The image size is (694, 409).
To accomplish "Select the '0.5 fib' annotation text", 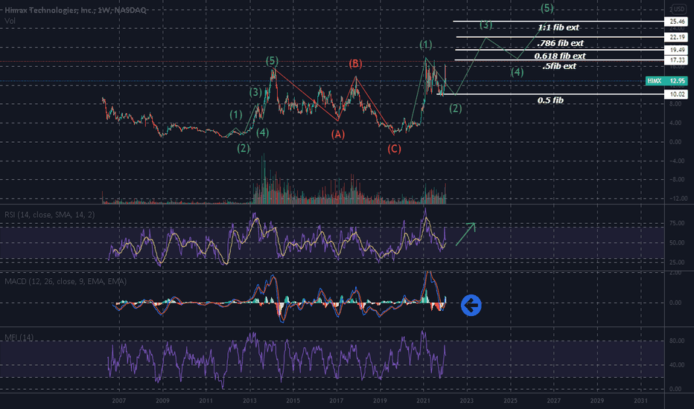I will coord(550,101).
